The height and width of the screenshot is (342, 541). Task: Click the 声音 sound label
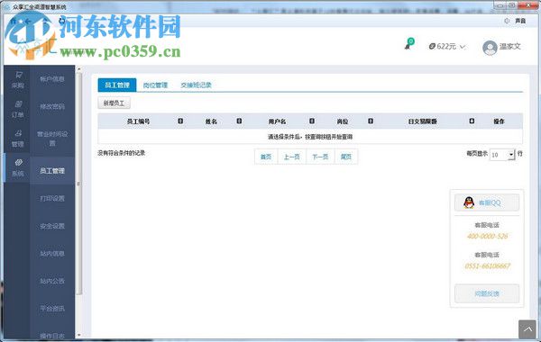(520, 21)
